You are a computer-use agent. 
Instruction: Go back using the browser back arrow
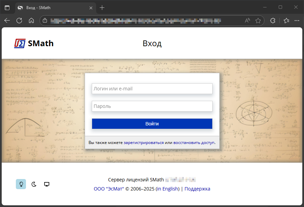coord(7,21)
